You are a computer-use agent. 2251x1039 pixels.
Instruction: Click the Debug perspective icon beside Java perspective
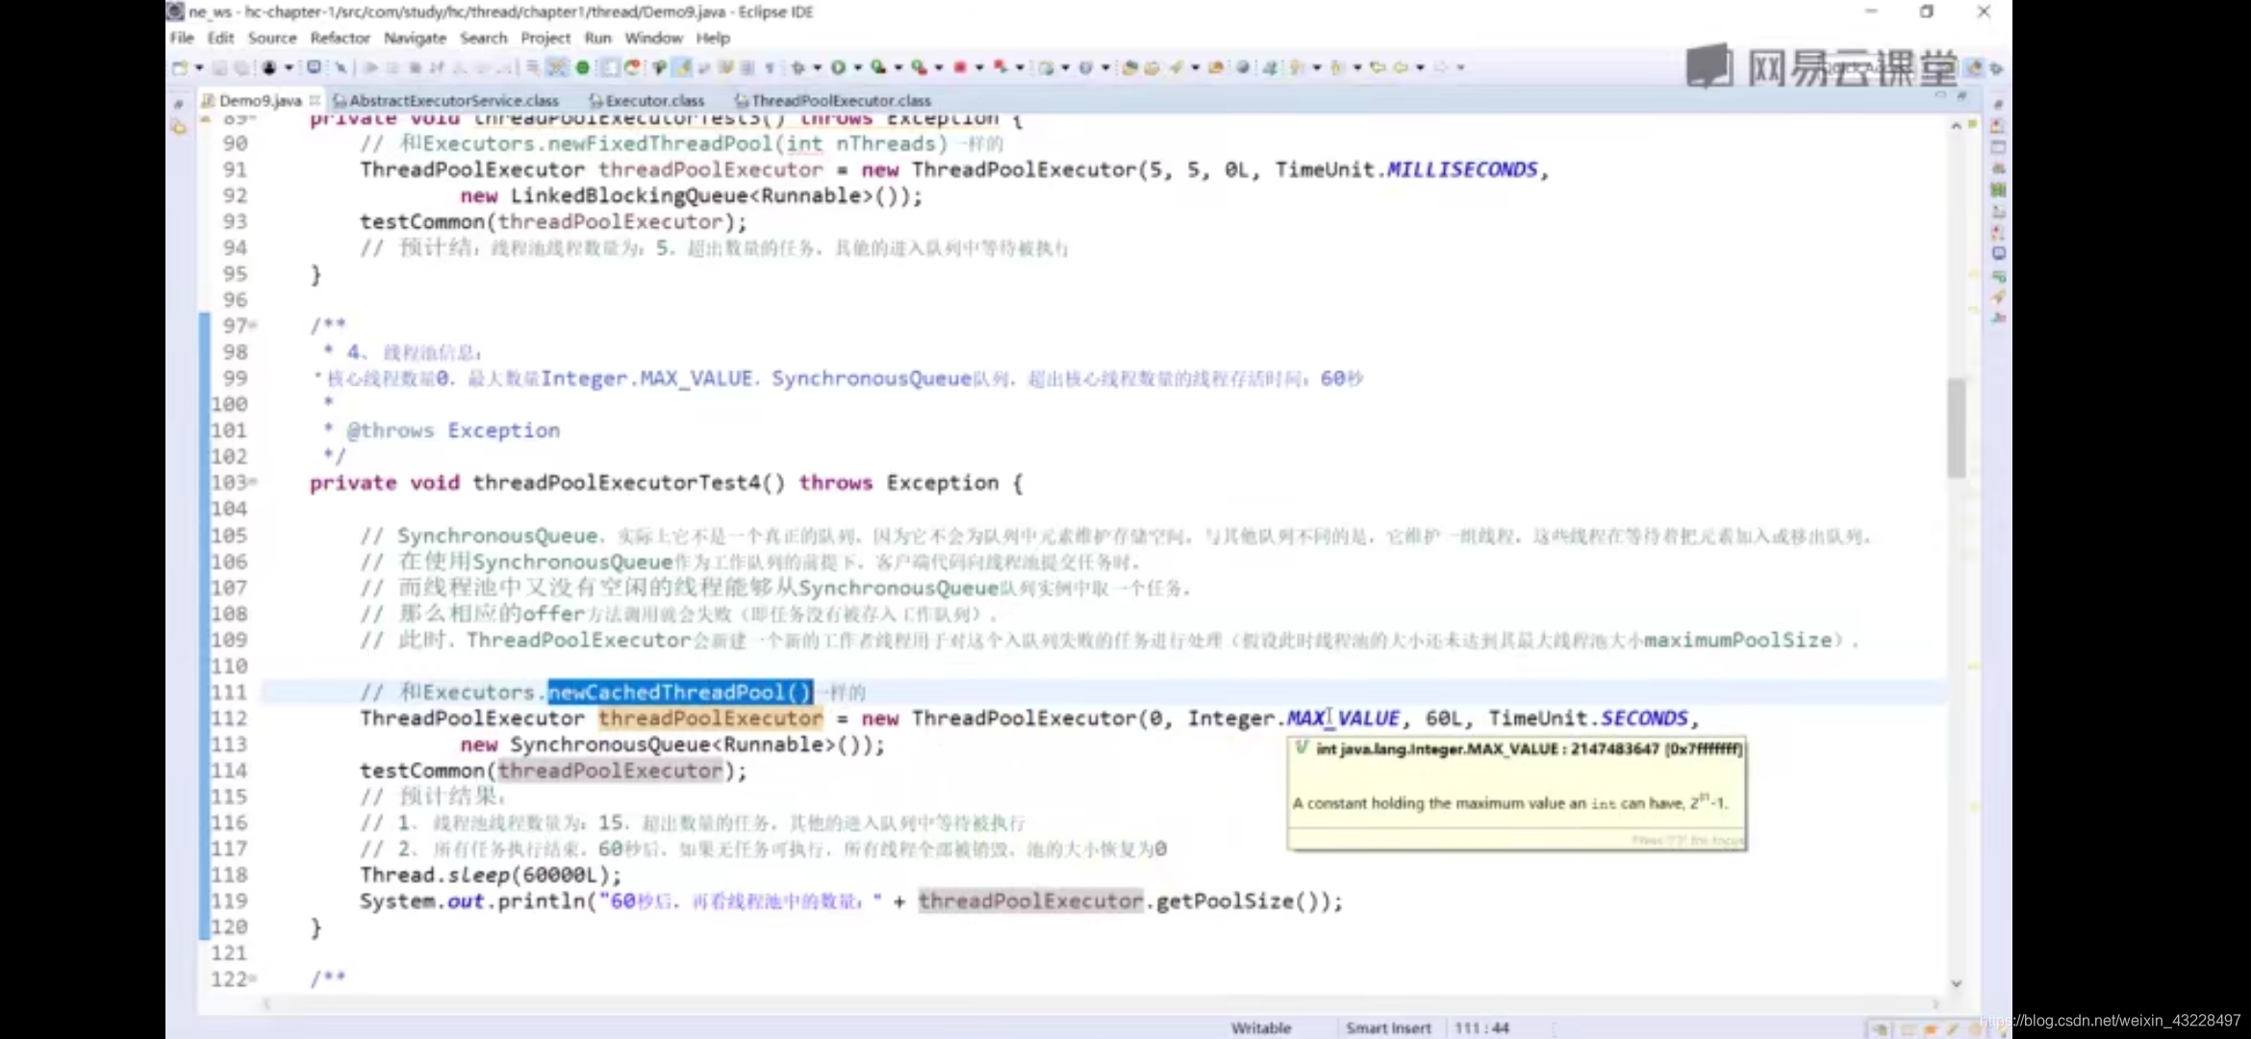coord(1996,67)
